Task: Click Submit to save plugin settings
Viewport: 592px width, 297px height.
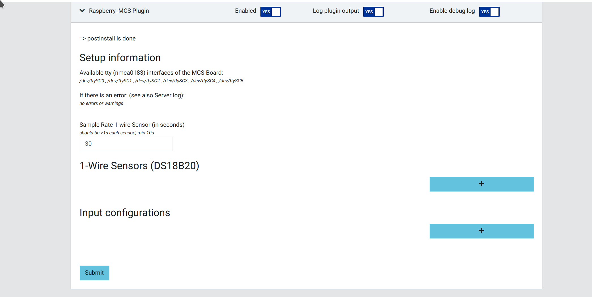Action: 94,273
